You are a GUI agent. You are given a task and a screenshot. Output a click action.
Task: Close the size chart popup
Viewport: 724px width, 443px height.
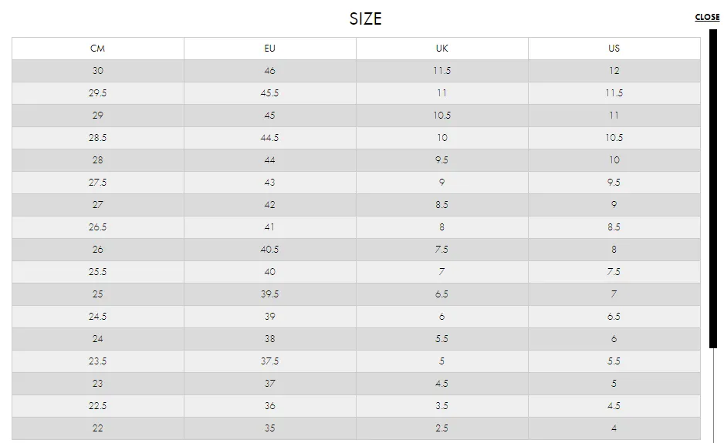(707, 17)
